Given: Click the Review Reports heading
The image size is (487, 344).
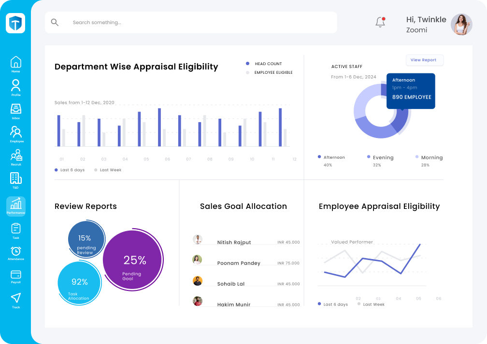Looking at the screenshot, I should (86, 206).
